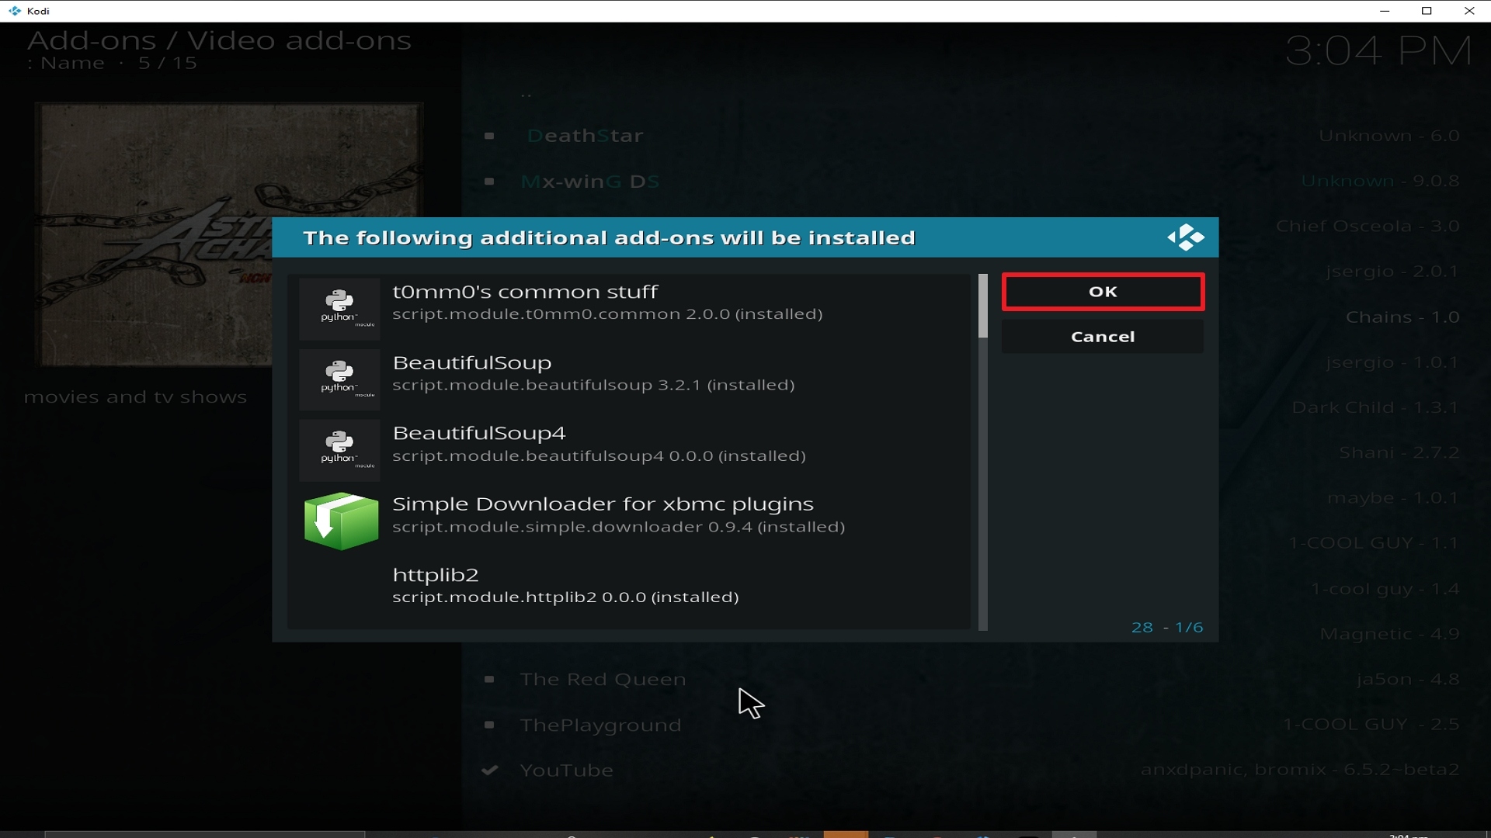Select the Kodi logo in the dialog header
Image resolution: width=1491 pixels, height=838 pixels.
pos(1186,237)
